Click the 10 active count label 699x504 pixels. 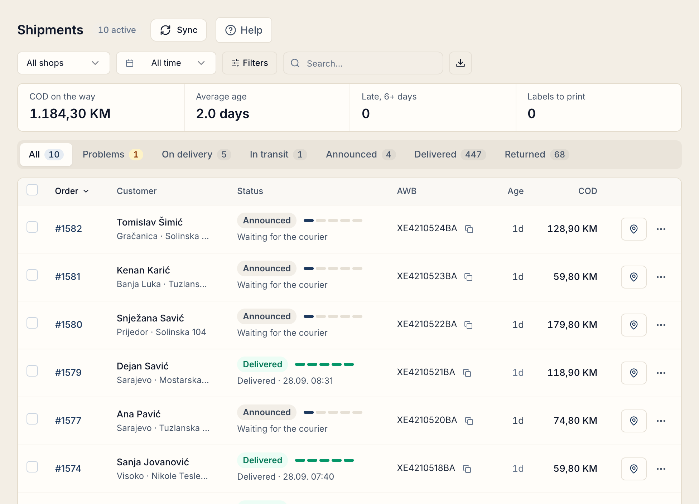tap(117, 30)
